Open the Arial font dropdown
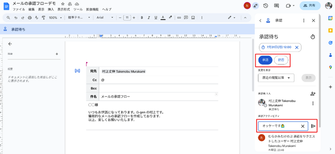 [x=105, y=18]
